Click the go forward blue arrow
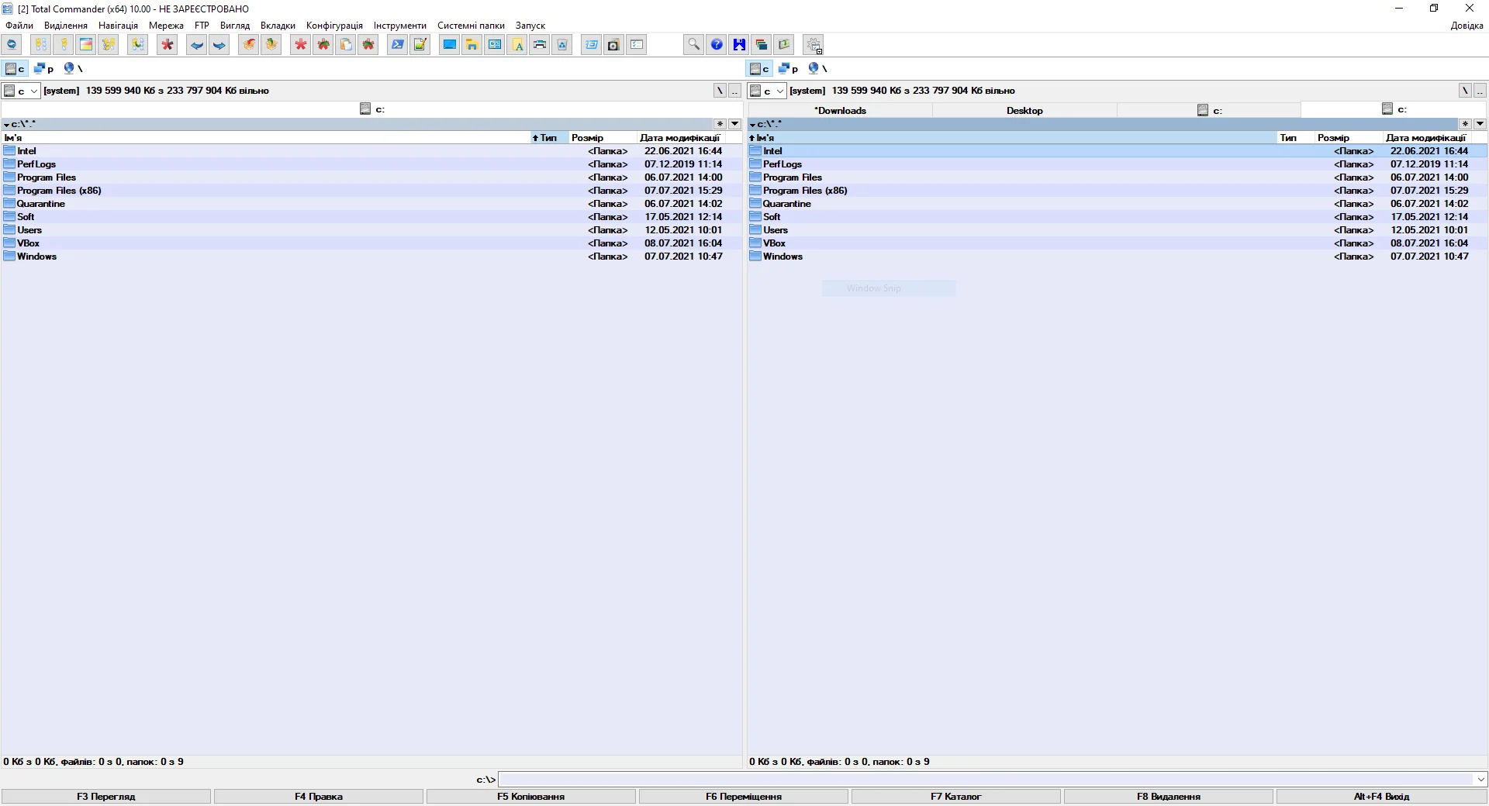Viewport: 1489px width, 806px height. (219, 44)
